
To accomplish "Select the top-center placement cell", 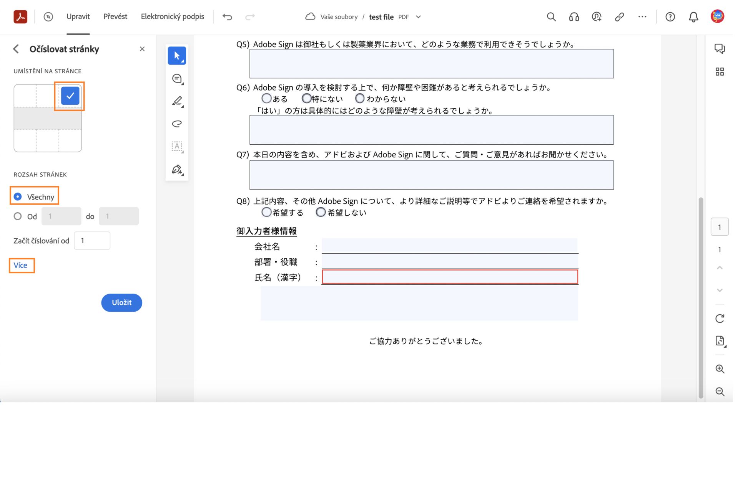I will click(x=48, y=96).
